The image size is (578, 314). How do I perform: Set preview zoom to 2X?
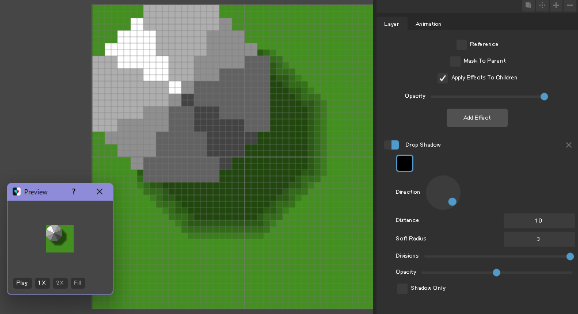(60, 283)
